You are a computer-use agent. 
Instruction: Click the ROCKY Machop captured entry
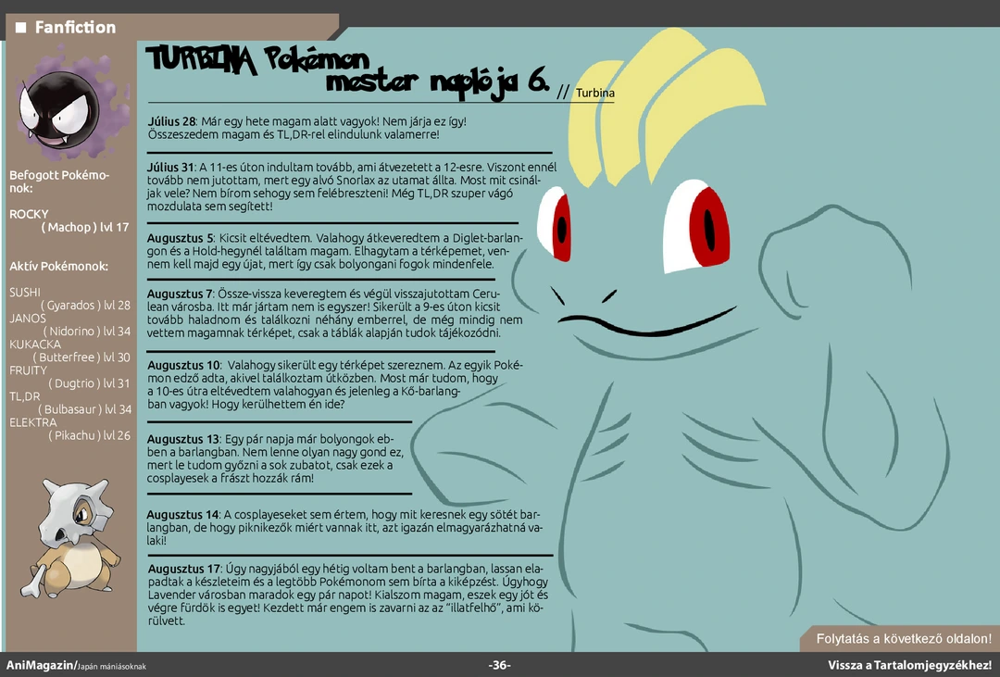tap(69, 220)
